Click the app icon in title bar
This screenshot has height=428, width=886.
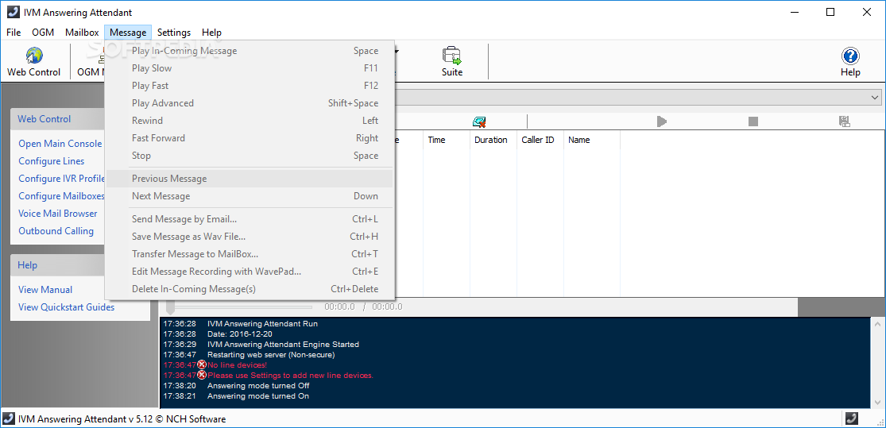coord(13,13)
